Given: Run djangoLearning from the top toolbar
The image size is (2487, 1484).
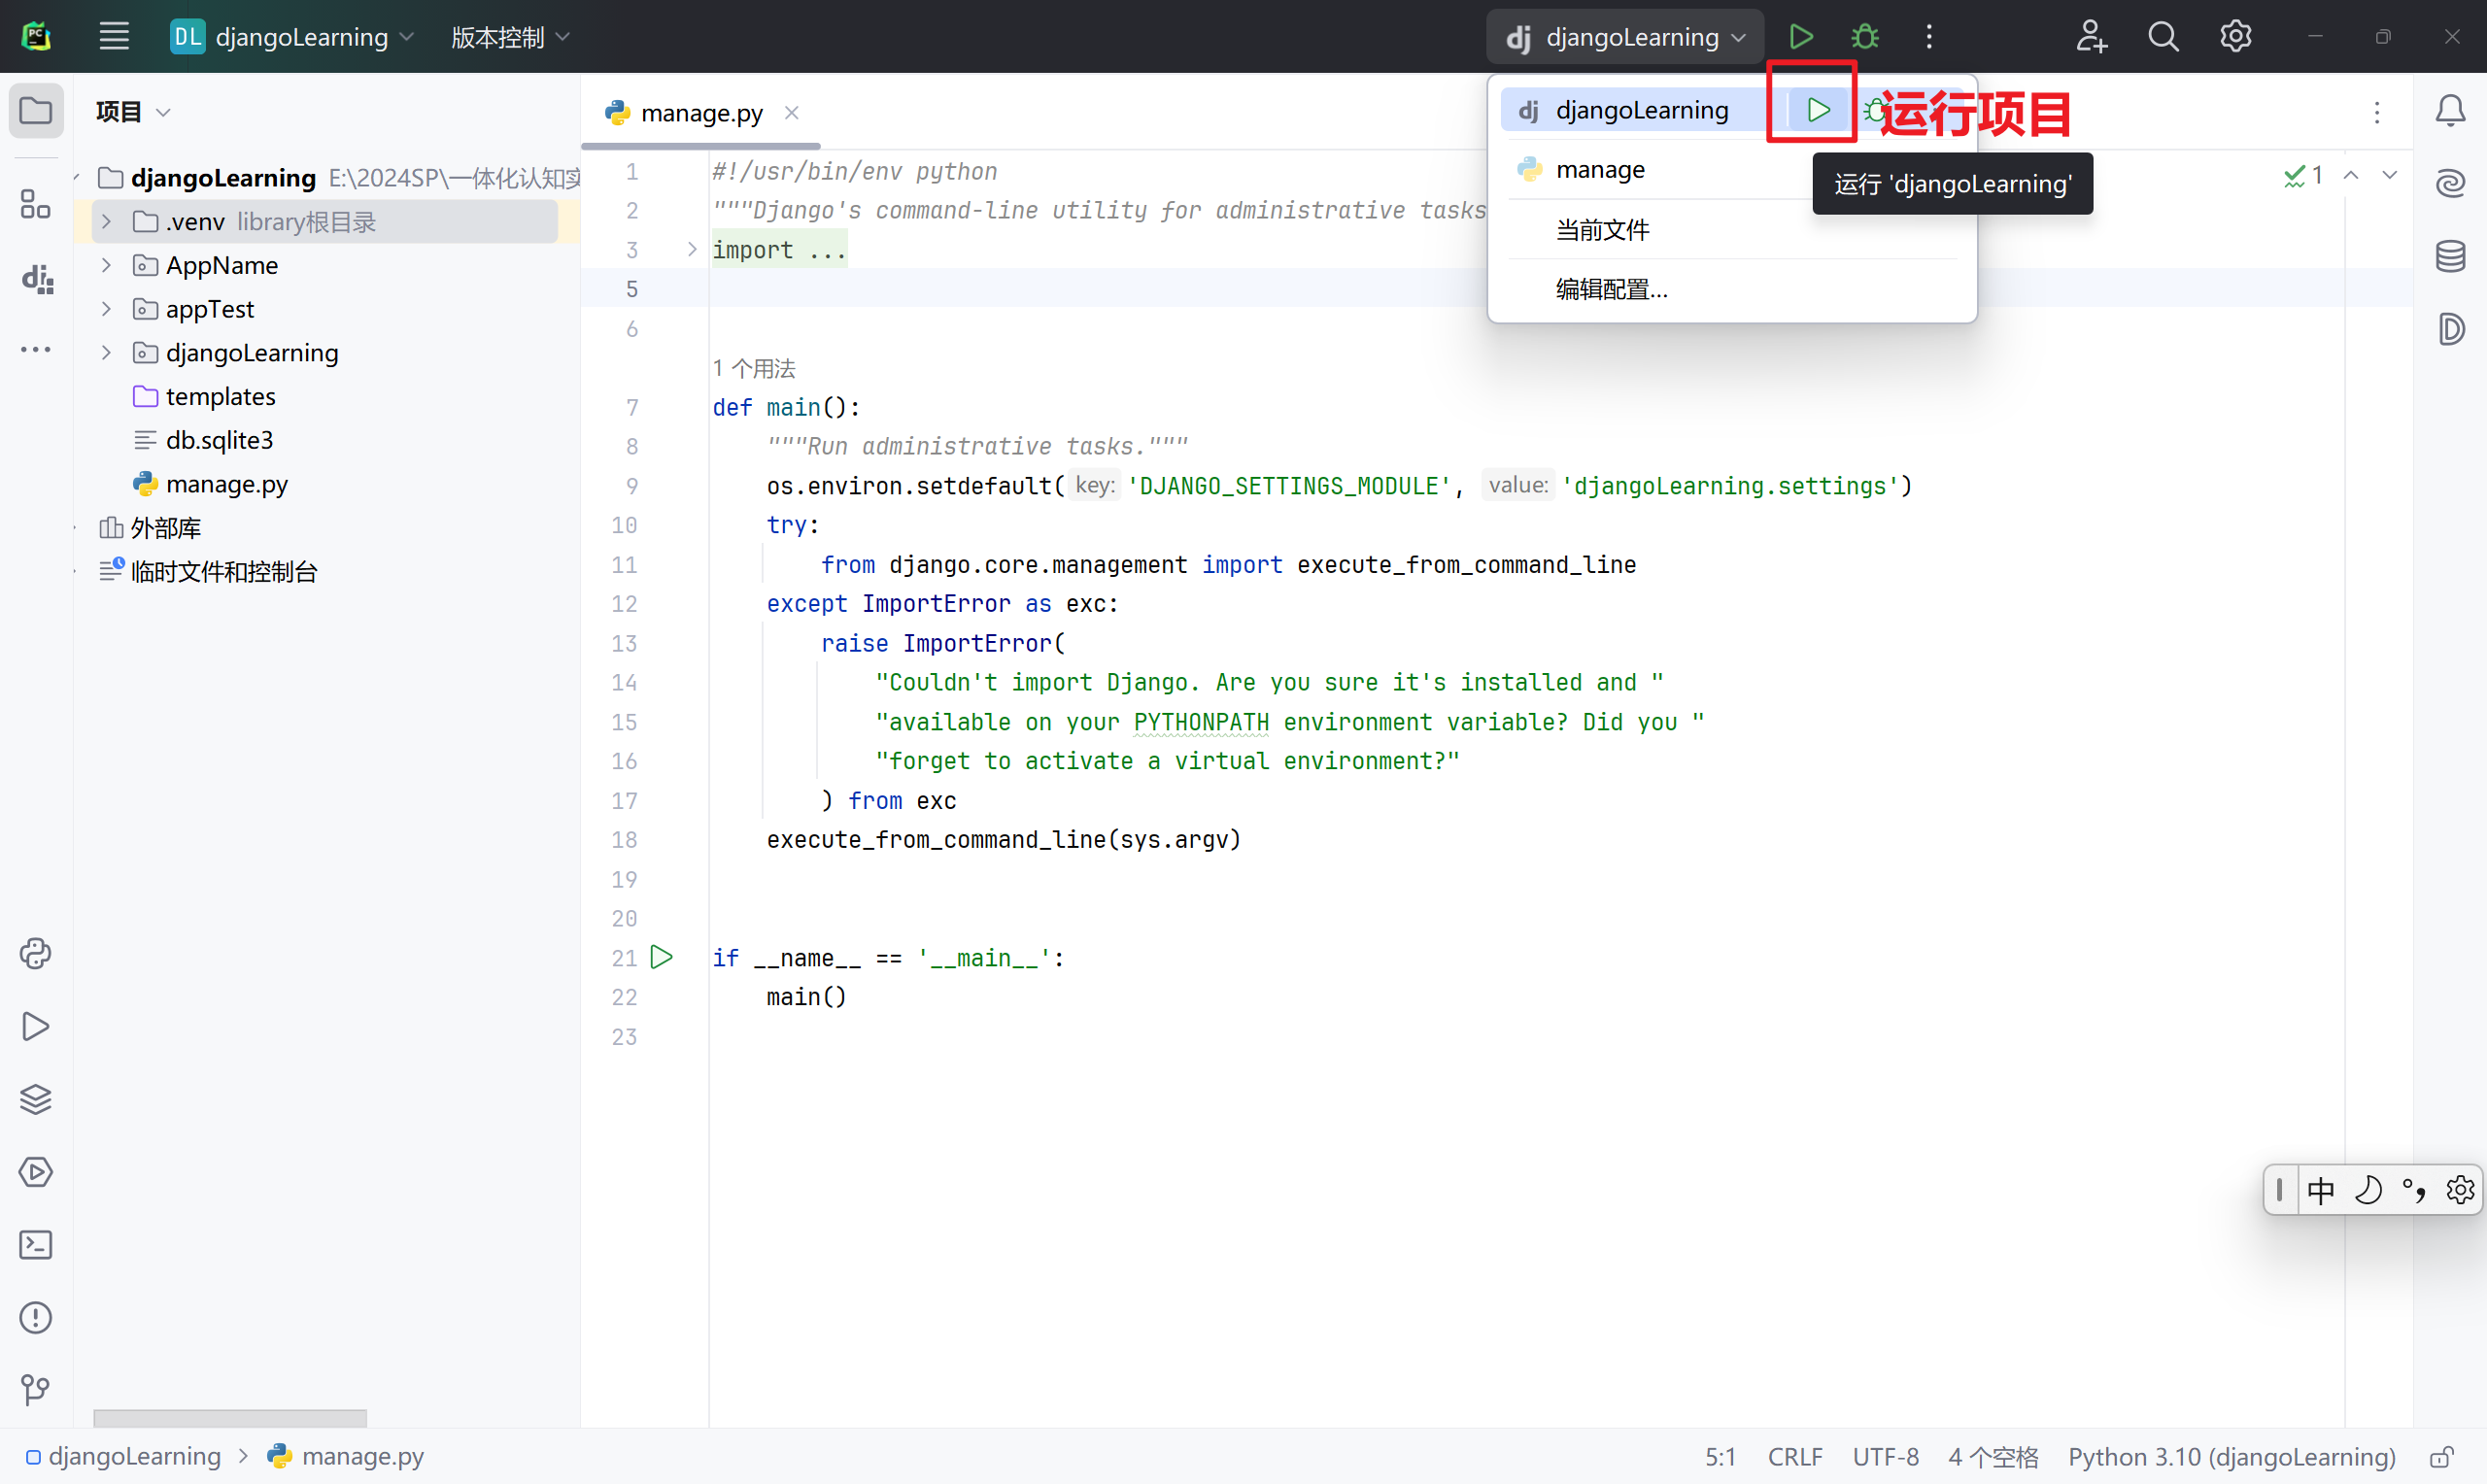Looking at the screenshot, I should (1800, 37).
